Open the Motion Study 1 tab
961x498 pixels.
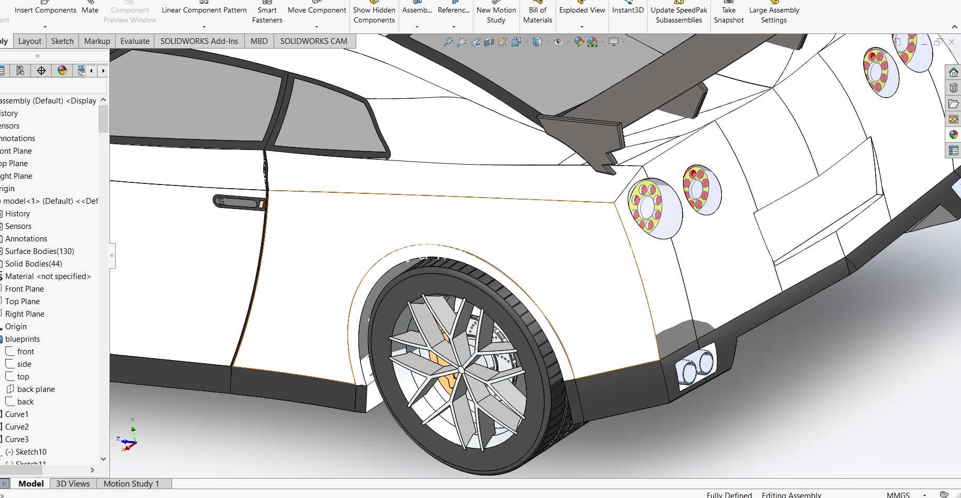coord(131,484)
